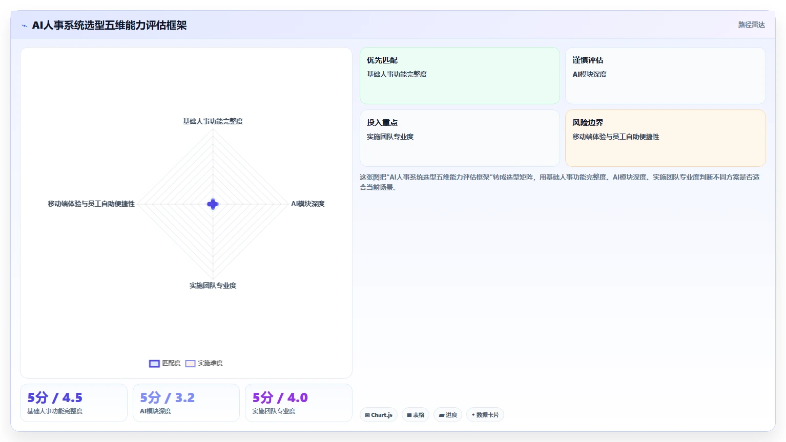Select the 5分 / 4.0 score card
Screen dimensions: 786x442
[x=299, y=403]
